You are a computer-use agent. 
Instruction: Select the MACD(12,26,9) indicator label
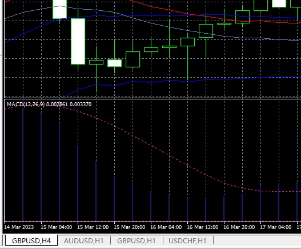click(26, 105)
